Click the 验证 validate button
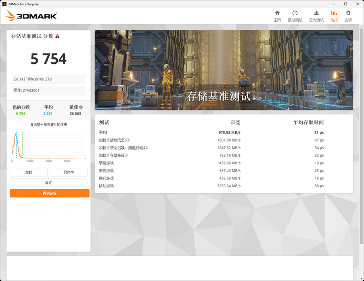This screenshot has width=364, height=281. pyautogui.click(x=49, y=183)
